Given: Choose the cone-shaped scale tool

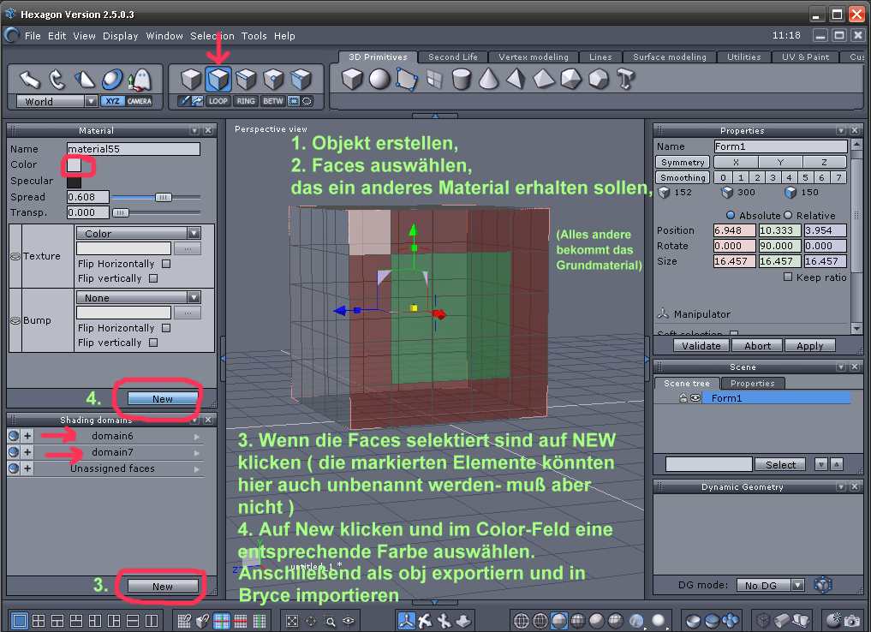Looking at the screenshot, I should click(85, 80).
